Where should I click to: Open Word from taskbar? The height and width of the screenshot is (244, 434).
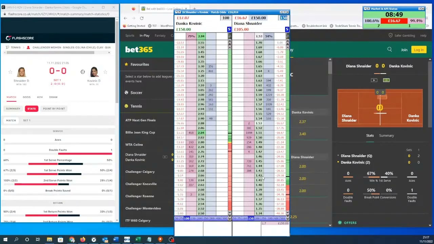116,240
